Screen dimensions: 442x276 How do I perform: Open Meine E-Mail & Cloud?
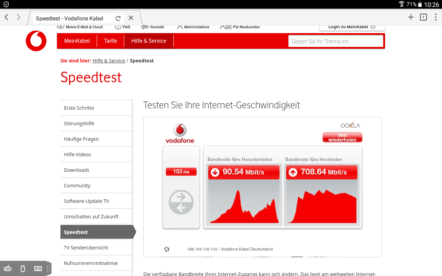click(80, 27)
